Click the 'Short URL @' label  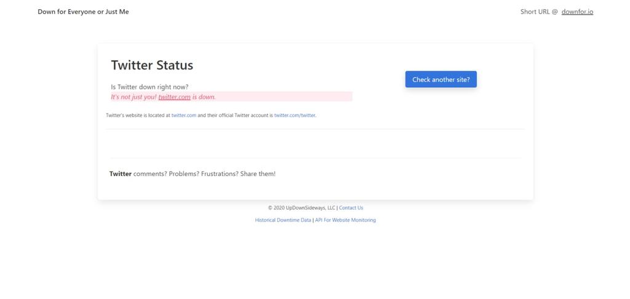click(x=539, y=12)
